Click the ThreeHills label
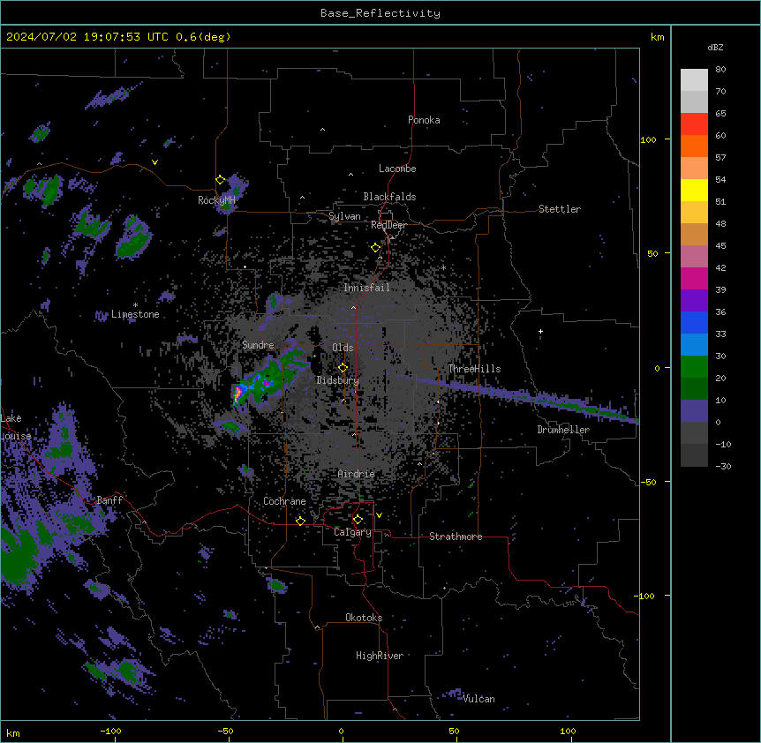The width and height of the screenshot is (761, 743). (x=474, y=369)
